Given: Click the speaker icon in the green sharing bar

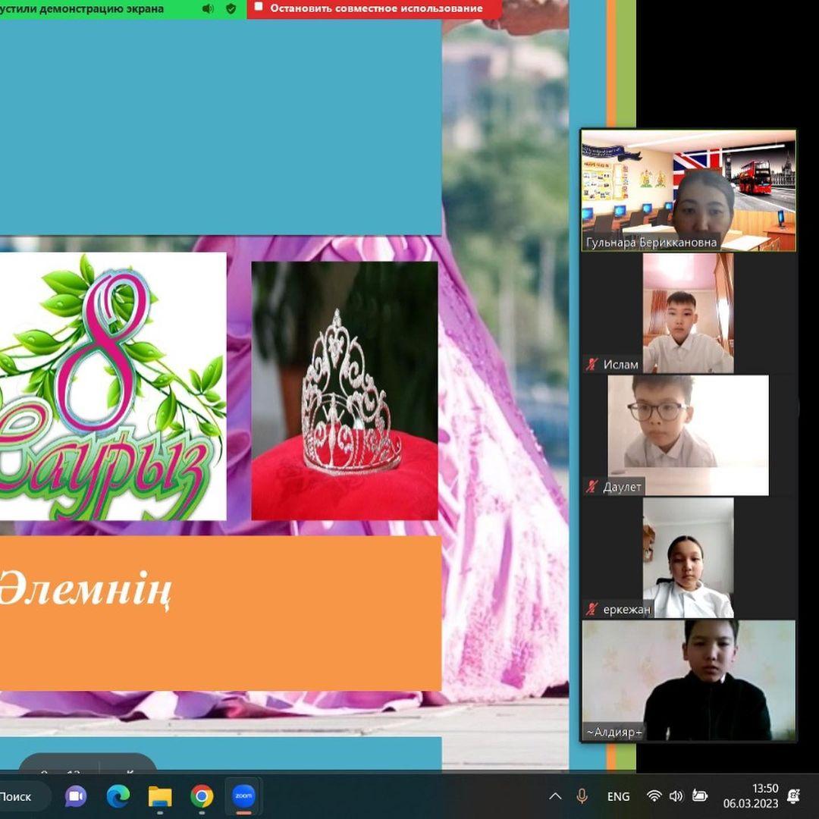Looking at the screenshot, I should 208,9.
